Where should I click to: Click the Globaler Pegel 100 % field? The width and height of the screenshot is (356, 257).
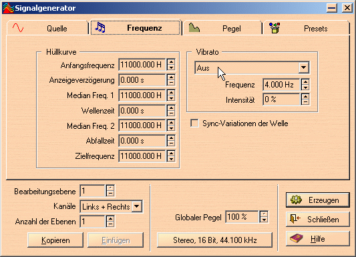(242, 217)
